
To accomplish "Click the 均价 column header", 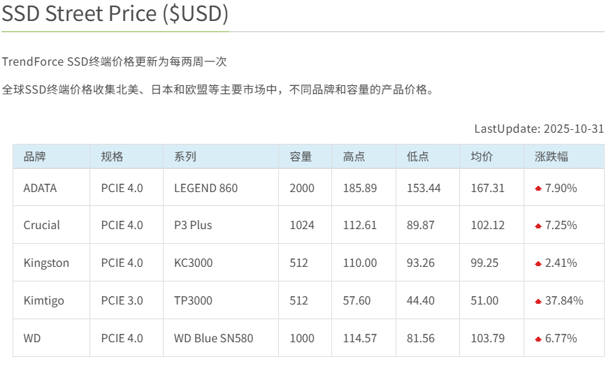I will tap(482, 157).
